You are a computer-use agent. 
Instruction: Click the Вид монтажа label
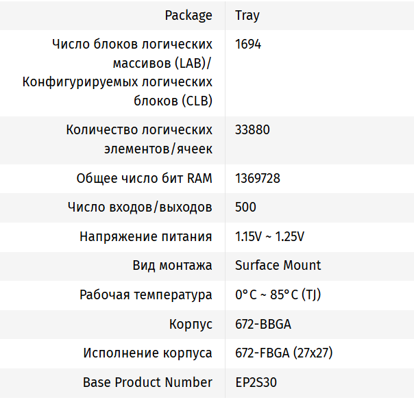pos(172,265)
